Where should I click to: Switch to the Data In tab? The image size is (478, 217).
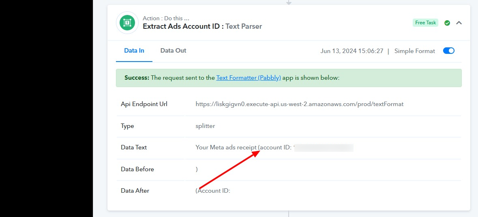pyautogui.click(x=134, y=51)
